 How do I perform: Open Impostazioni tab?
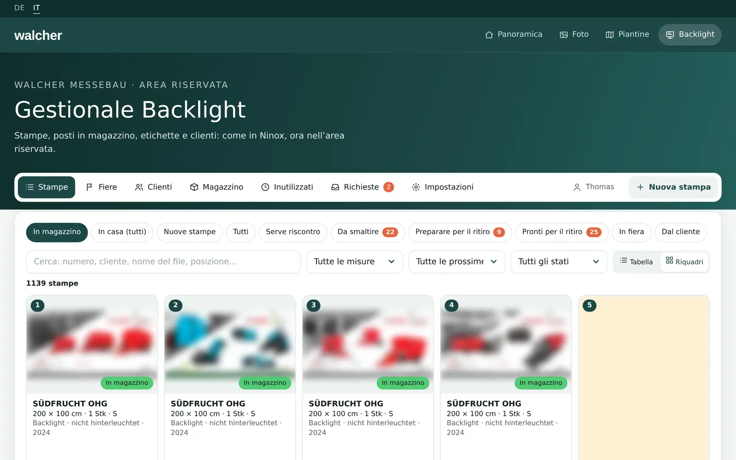[x=443, y=187]
